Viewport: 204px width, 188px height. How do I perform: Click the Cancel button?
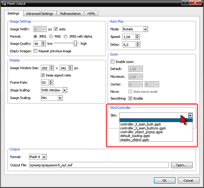(189, 180)
